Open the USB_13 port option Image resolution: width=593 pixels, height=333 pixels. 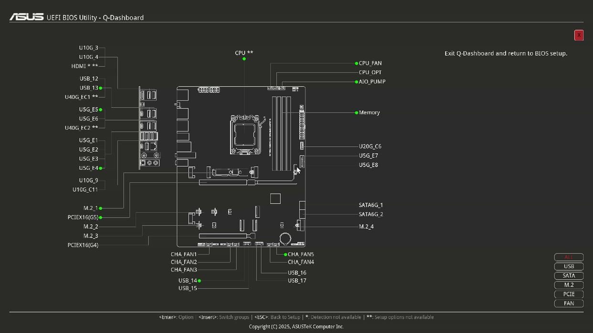coord(89,88)
